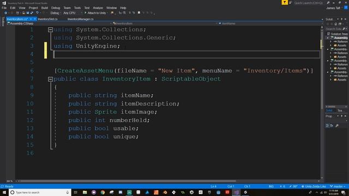Open the Build menu
The height and width of the screenshot is (196, 349).
45,8
